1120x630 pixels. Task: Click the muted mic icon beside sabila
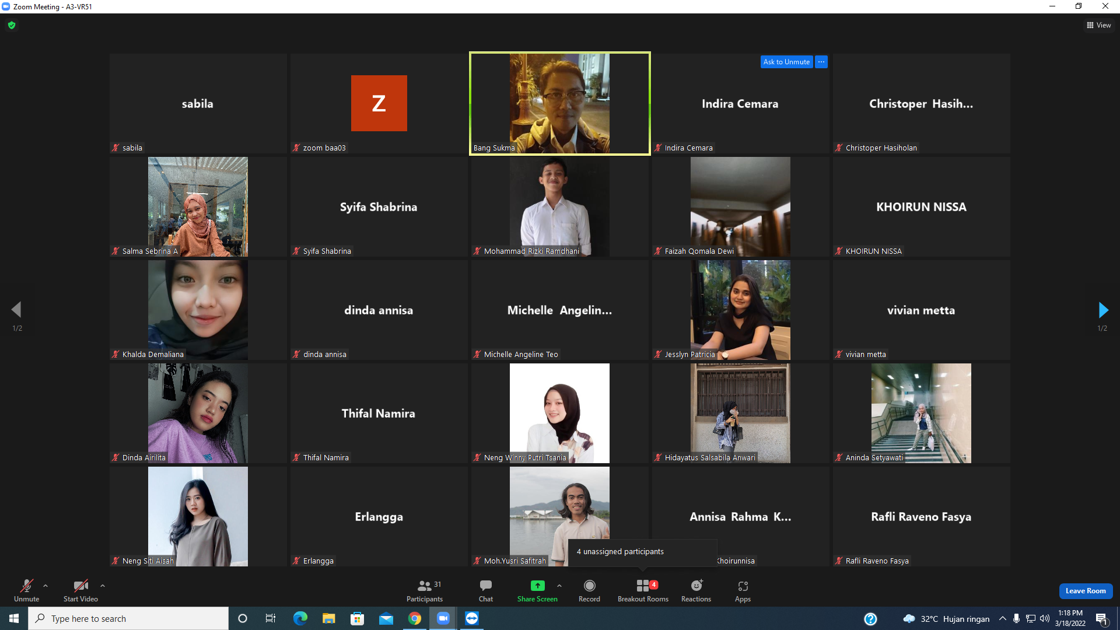[x=116, y=148]
